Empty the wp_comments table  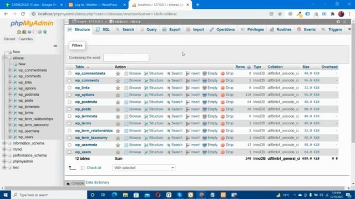210,81
